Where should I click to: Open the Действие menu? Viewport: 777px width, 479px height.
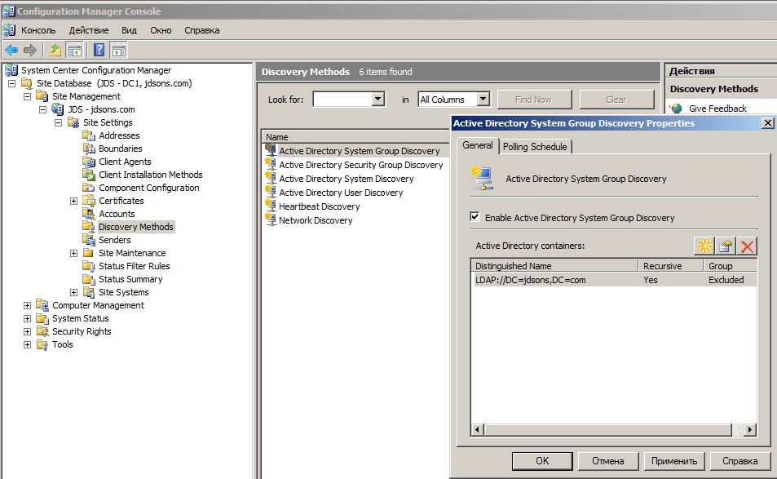89,30
